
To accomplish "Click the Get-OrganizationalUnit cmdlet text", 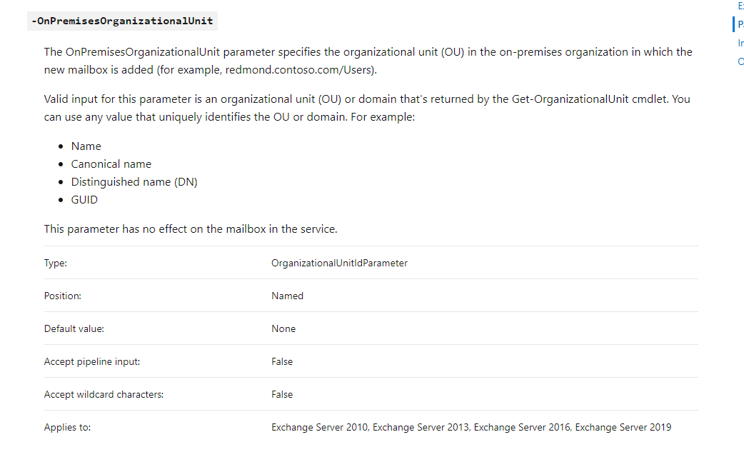I will pos(570,99).
